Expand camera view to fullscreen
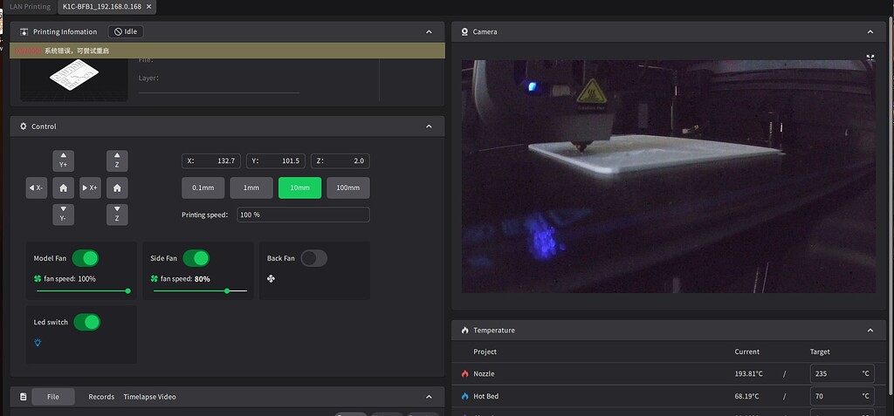The image size is (894, 416). 870,58
